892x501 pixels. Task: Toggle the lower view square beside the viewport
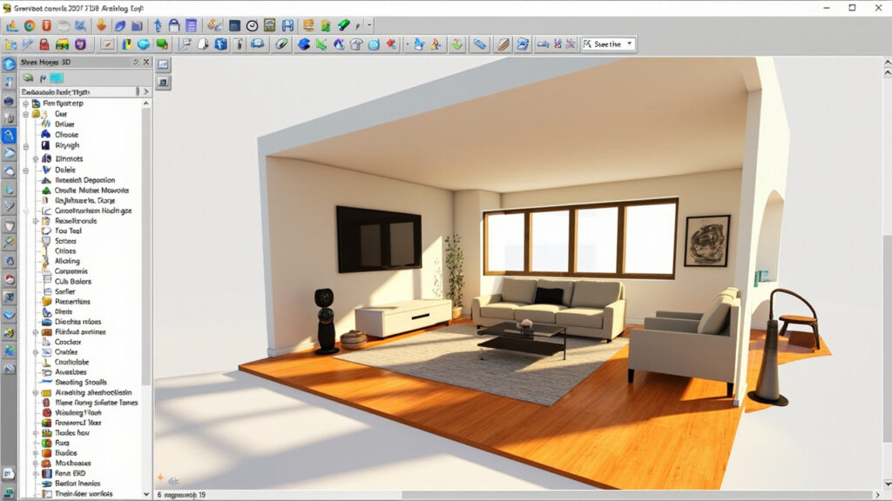(162, 83)
